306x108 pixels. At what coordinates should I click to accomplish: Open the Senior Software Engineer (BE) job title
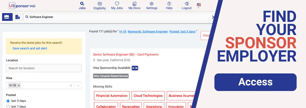tap(125, 54)
